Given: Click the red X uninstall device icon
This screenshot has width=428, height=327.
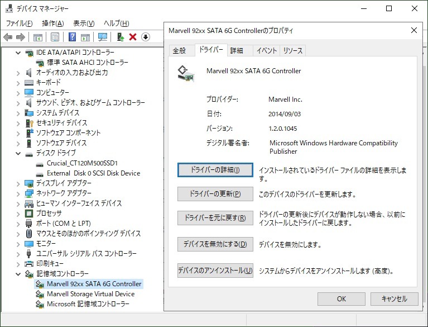Looking at the screenshot, I should pyautogui.click(x=133, y=37).
